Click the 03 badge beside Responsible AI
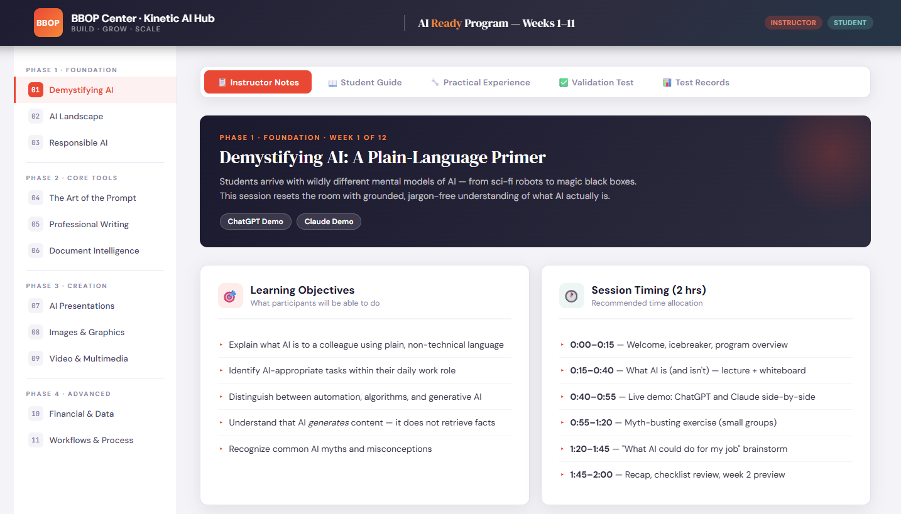901x514 pixels. (x=36, y=142)
